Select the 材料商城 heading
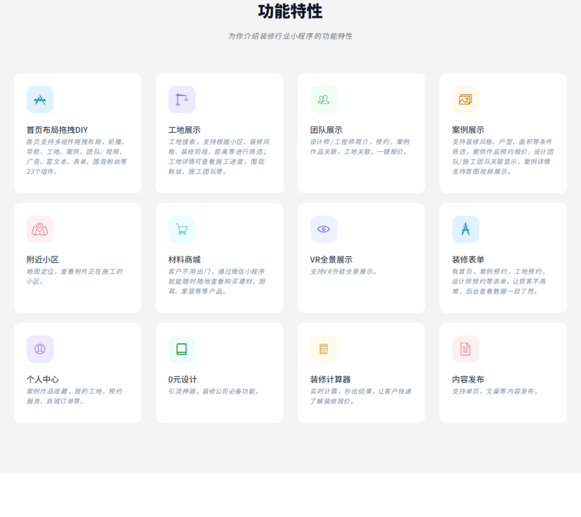581x517 pixels. (185, 260)
